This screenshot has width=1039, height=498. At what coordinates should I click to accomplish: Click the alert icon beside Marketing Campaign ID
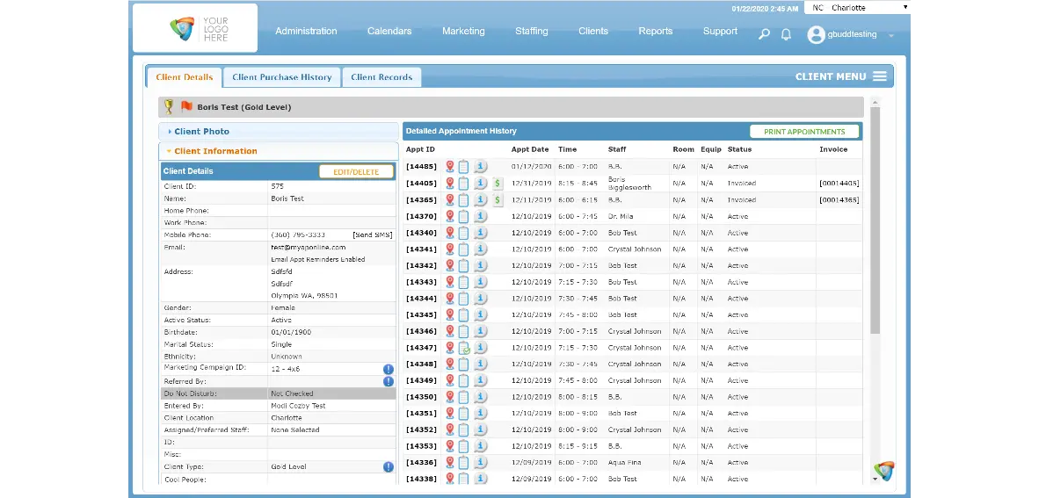pos(389,370)
